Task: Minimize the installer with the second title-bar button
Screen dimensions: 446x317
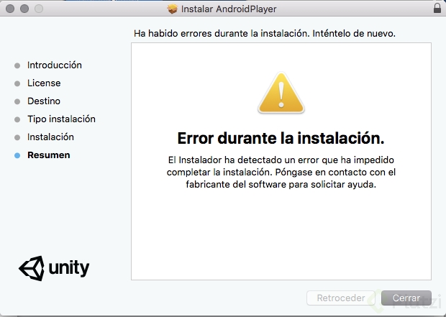Action: [24, 9]
